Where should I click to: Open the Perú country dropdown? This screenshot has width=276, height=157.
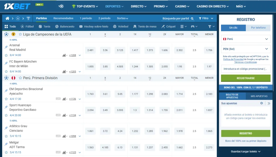[x=246, y=39]
